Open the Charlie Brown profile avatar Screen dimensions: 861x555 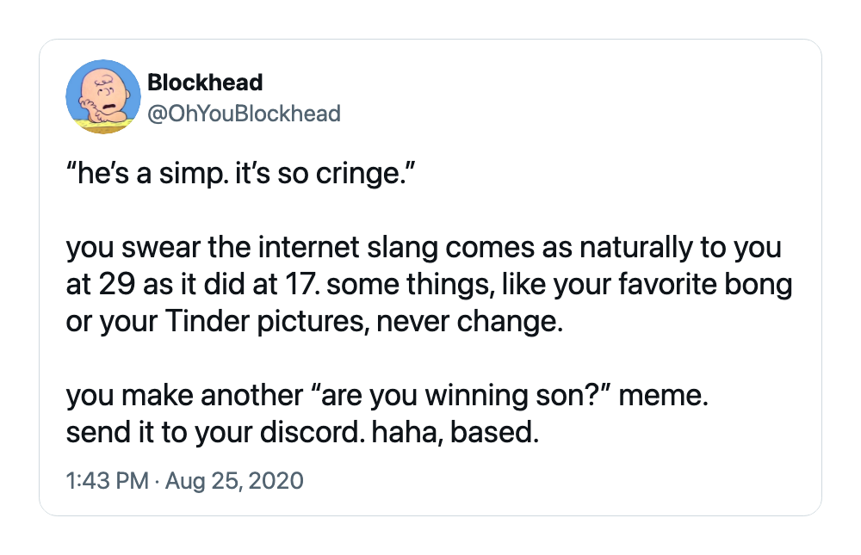[103, 96]
